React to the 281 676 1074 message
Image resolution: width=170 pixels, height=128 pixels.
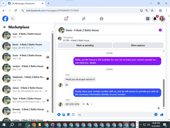[x=83, y=104]
